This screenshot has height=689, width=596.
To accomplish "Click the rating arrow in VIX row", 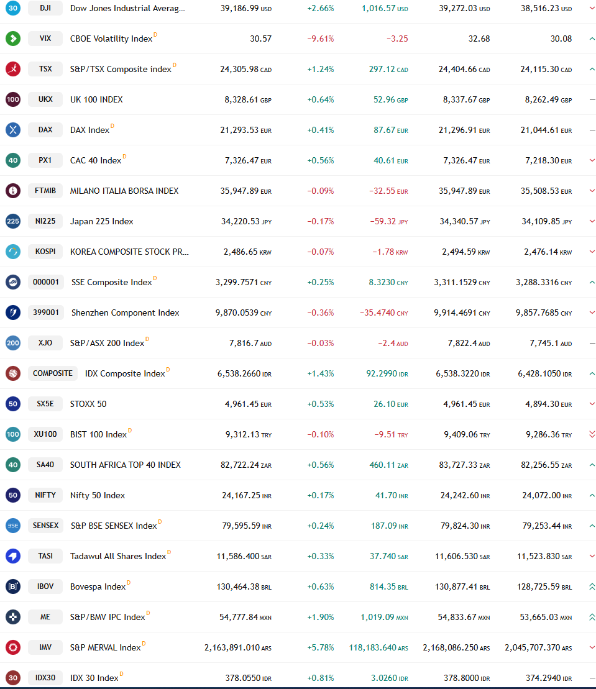I will click(592, 39).
